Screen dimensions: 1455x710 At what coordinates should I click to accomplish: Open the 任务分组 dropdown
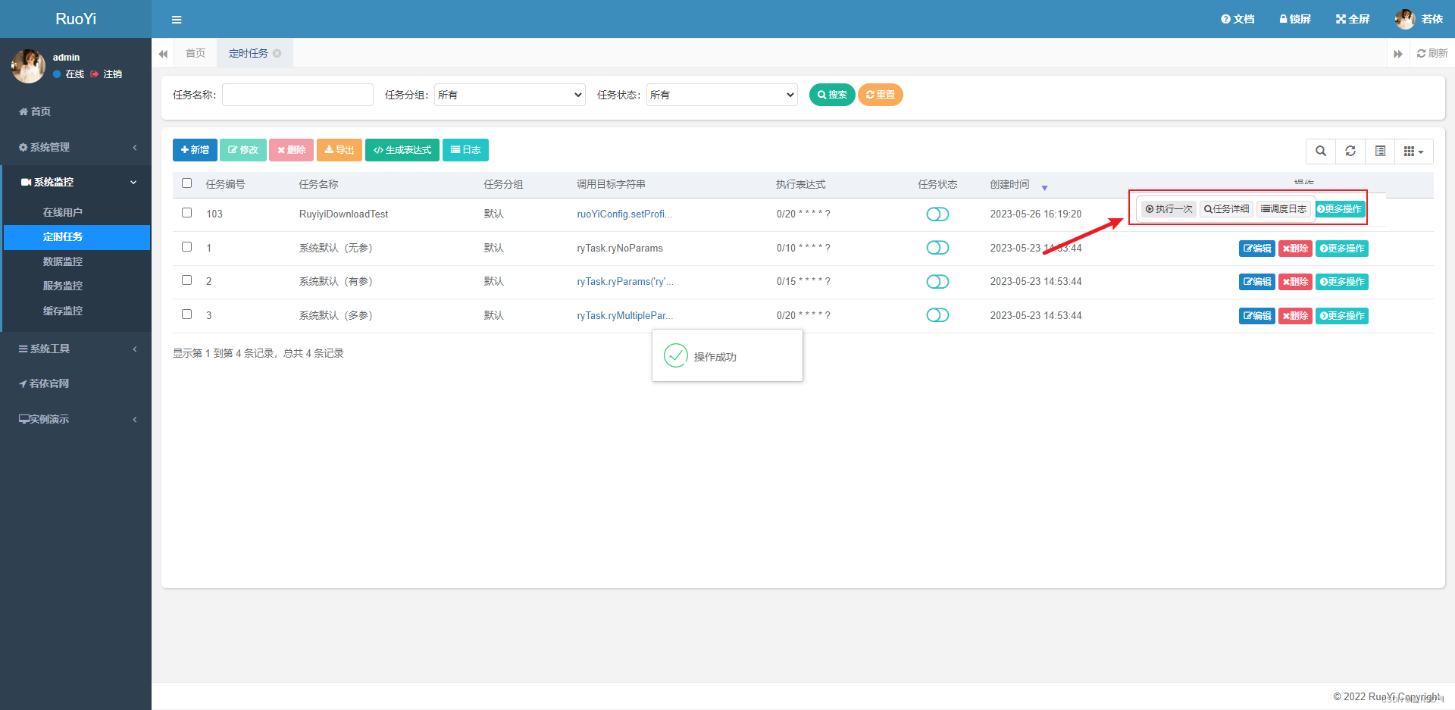(x=510, y=95)
